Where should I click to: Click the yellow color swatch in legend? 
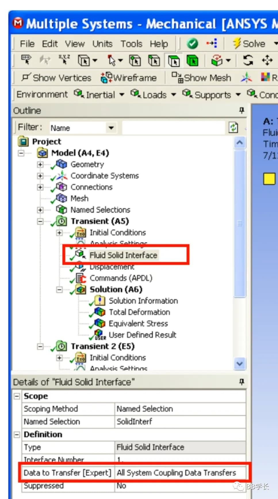point(269,179)
